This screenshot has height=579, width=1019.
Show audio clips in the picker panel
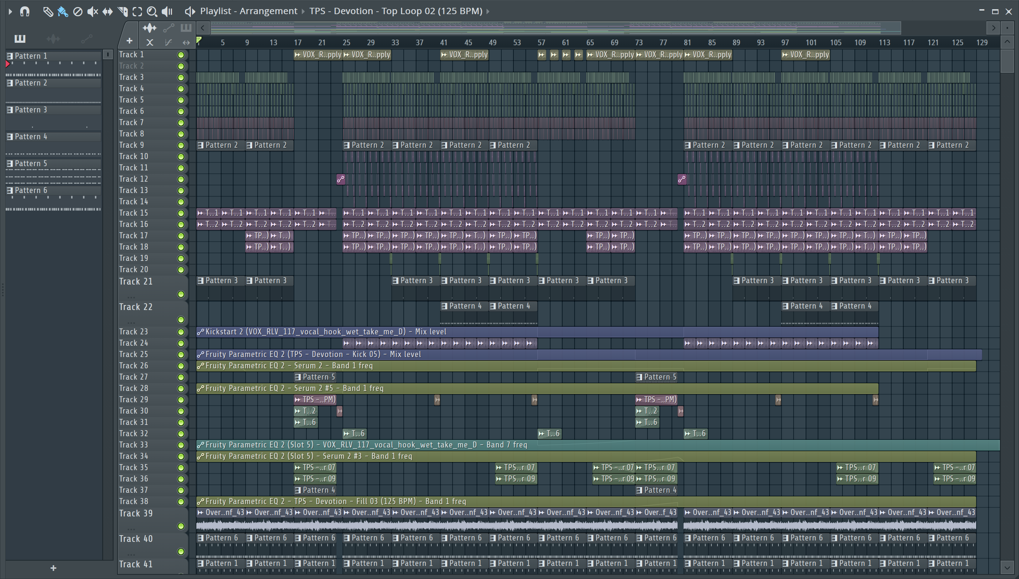[x=53, y=39]
